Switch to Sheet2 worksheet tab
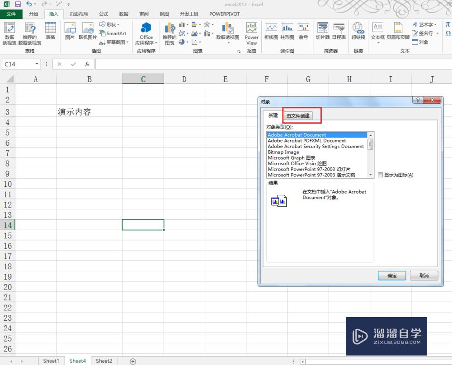 click(104, 361)
